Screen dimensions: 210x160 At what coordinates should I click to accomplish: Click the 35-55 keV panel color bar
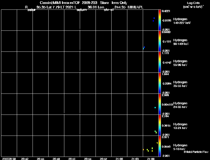tap(160, 83)
